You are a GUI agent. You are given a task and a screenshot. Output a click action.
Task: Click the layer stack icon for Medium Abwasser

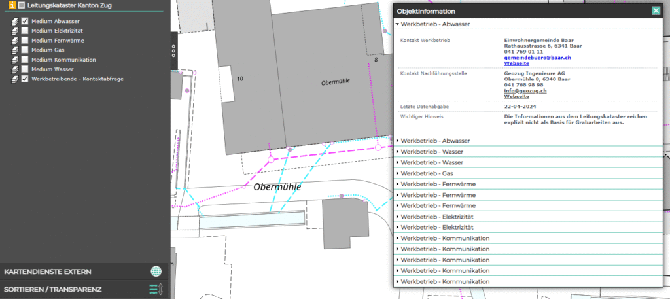(x=14, y=21)
